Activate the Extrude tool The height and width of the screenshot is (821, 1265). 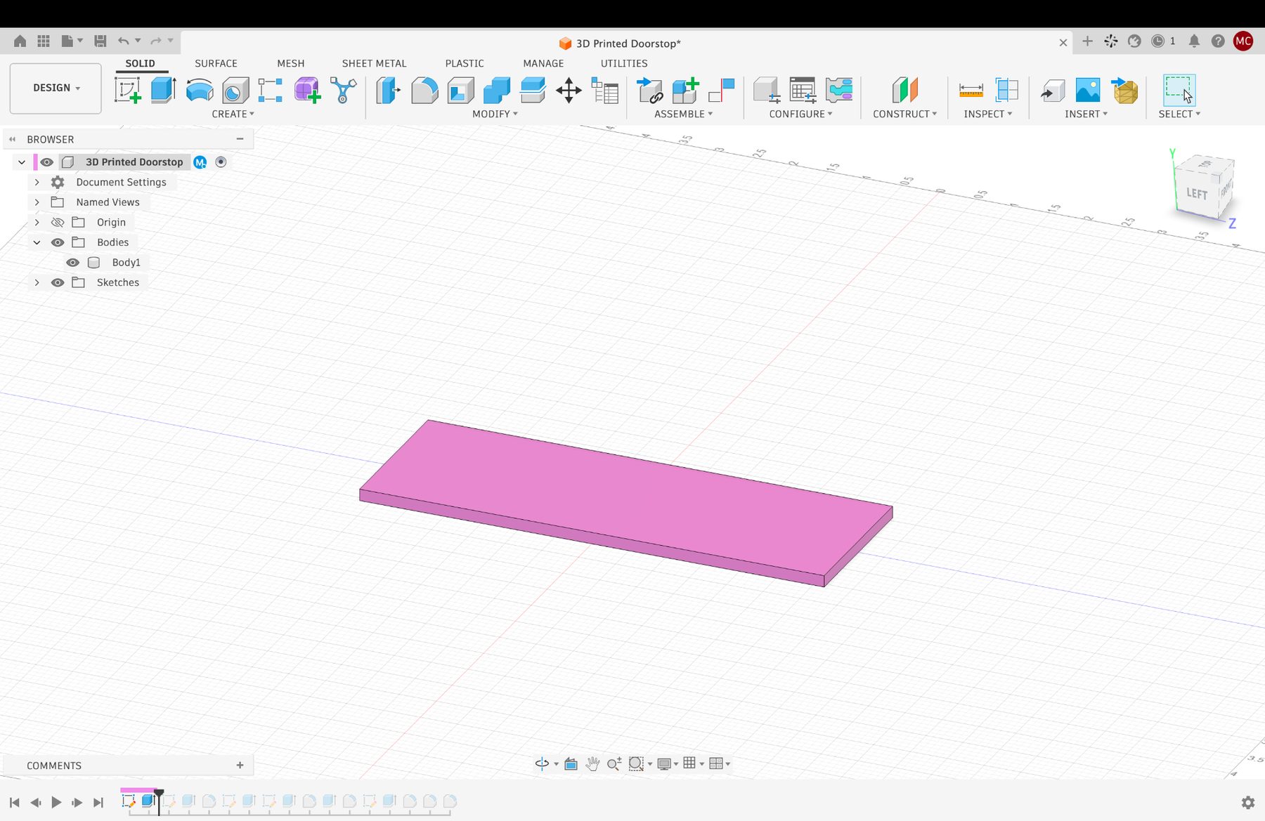click(x=163, y=91)
